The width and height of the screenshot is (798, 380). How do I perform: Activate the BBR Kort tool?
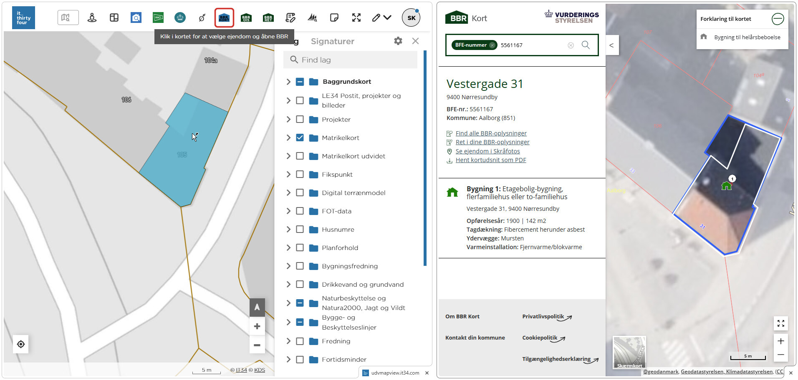(x=224, y=17)
